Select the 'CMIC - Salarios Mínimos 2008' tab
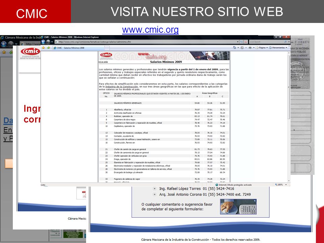The width and height of the screenshot is (324, 243). coord(79,48)
